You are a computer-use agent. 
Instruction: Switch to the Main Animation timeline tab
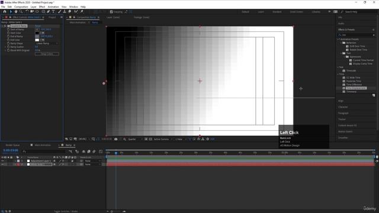coord(42,145)
